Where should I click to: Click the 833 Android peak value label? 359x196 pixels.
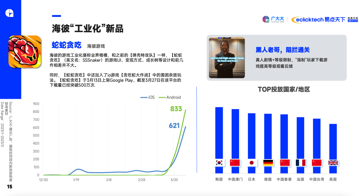click(176, 109)
